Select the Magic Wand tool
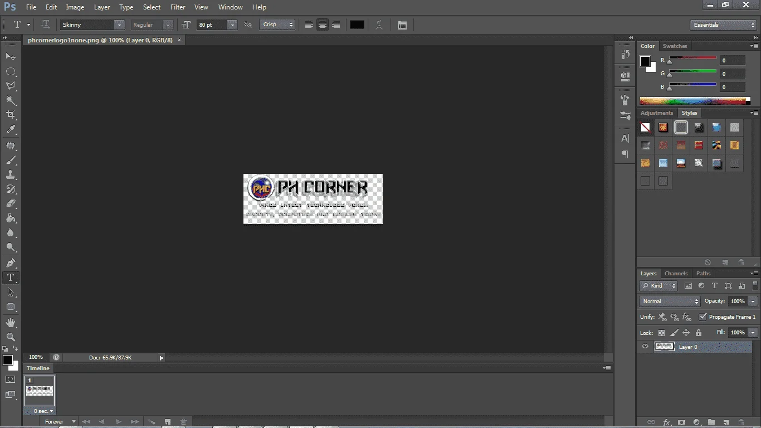The image size is (761, 428). tap(11, 100)
